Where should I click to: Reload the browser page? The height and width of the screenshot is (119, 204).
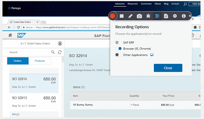click(18, 27)
